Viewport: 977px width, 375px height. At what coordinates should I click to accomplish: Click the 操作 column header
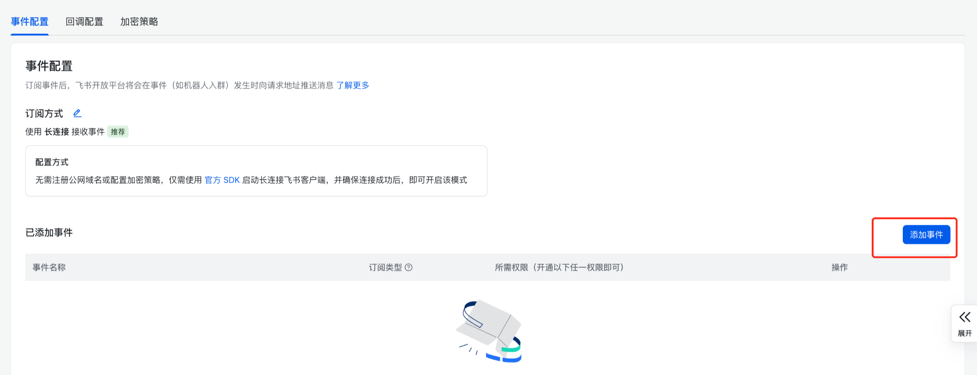point(839,267)
